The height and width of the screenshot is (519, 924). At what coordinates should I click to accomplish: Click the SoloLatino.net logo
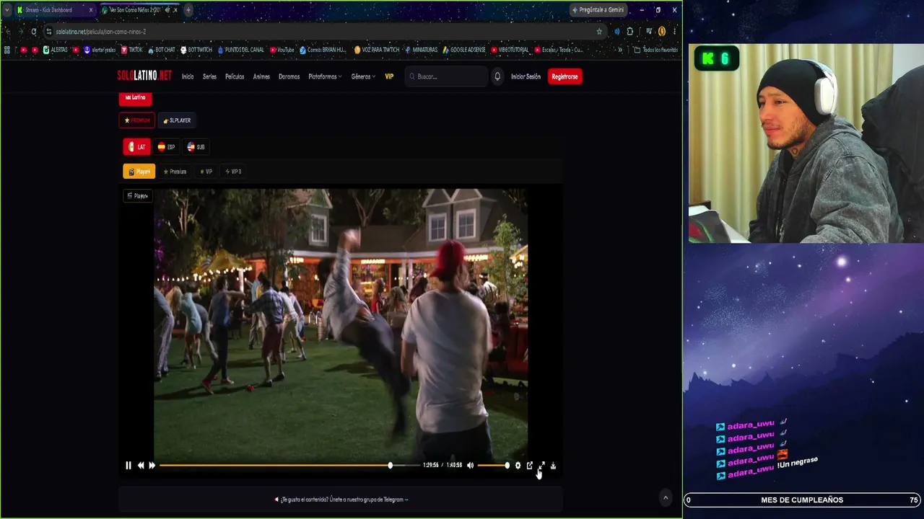tap(144, 76)
